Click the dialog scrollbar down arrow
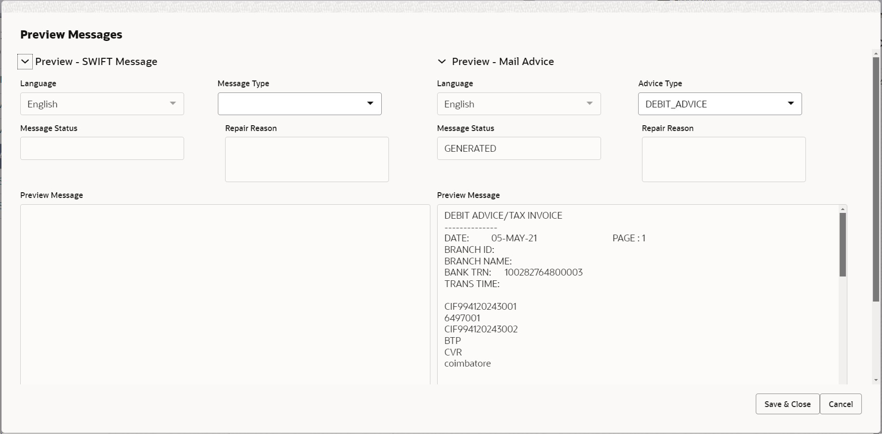This screenshot has height=434, width=882. pyautogui.click(x=876, y=380)
